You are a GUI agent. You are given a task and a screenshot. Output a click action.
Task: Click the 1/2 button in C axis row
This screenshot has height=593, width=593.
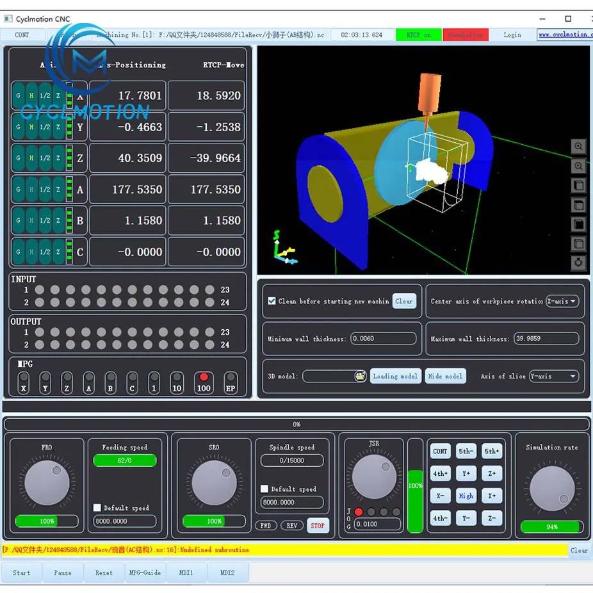click(45, 252)
